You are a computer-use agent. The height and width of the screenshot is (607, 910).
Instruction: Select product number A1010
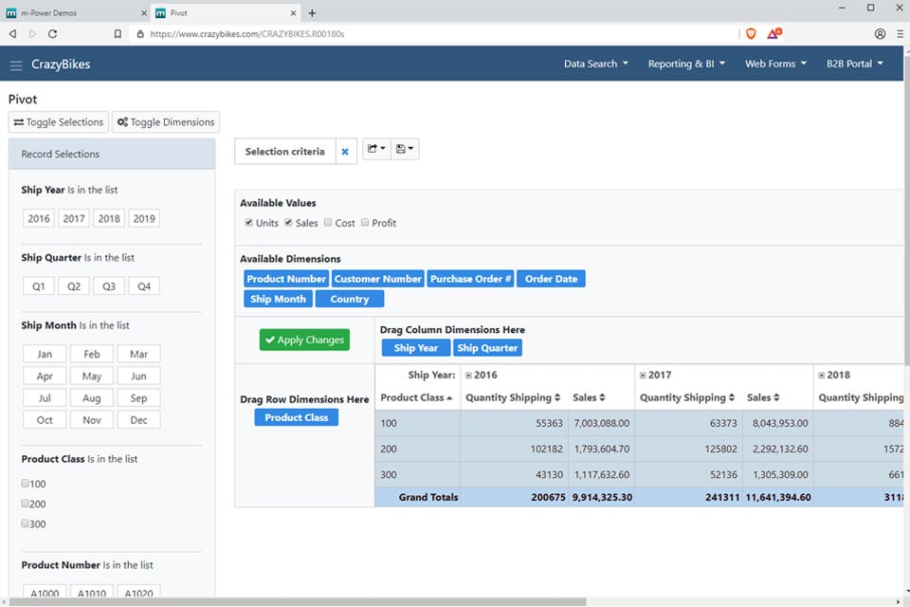(x=92, y=593)
